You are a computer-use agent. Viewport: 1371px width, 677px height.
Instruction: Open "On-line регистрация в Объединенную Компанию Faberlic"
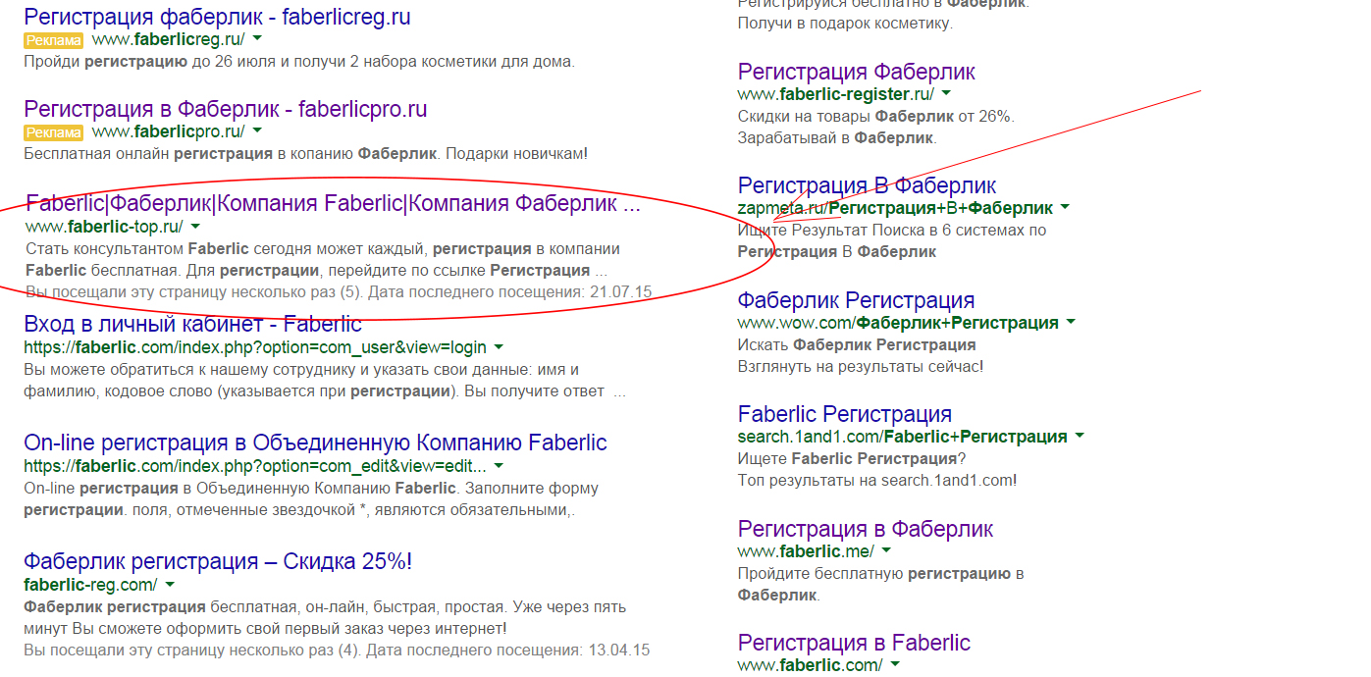315,443
